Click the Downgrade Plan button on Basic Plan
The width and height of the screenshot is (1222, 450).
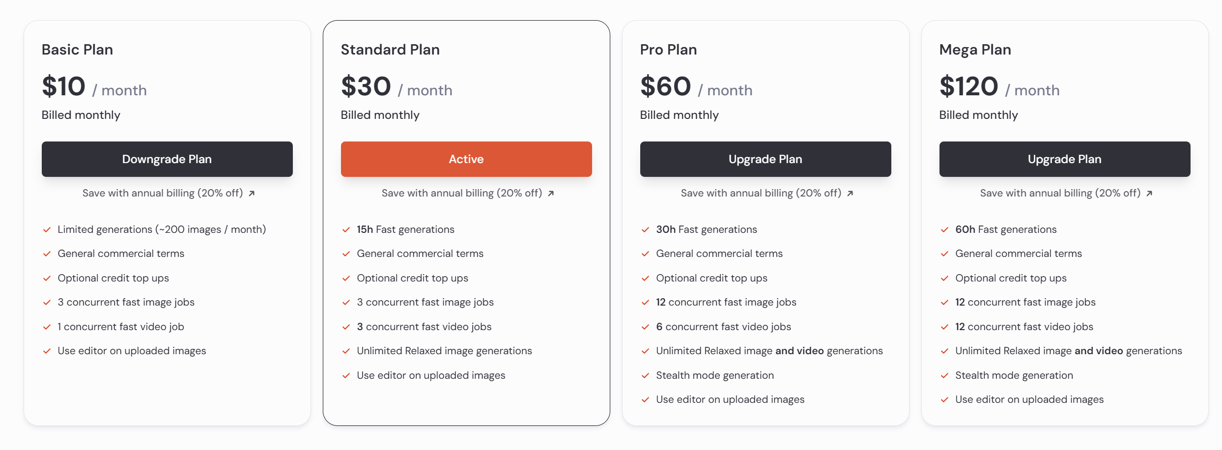pos(167,159)
